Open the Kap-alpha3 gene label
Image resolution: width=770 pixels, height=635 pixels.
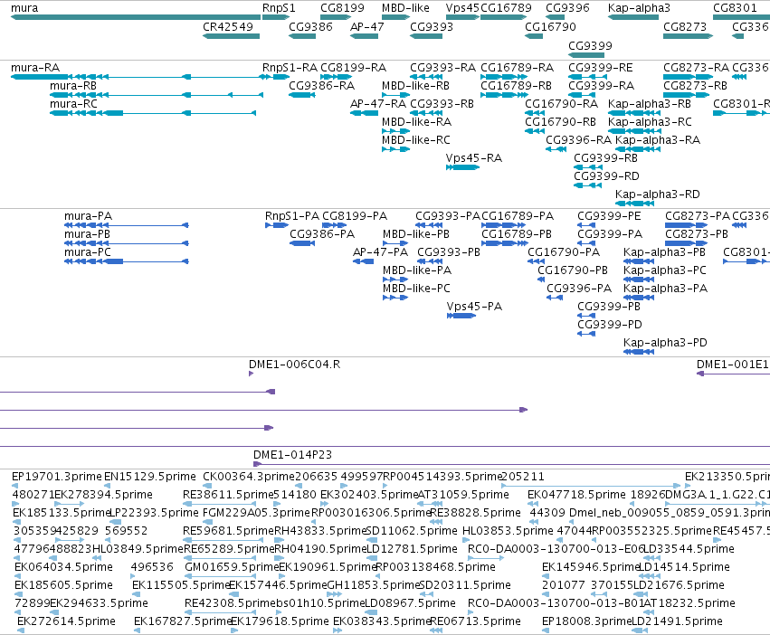639,8
